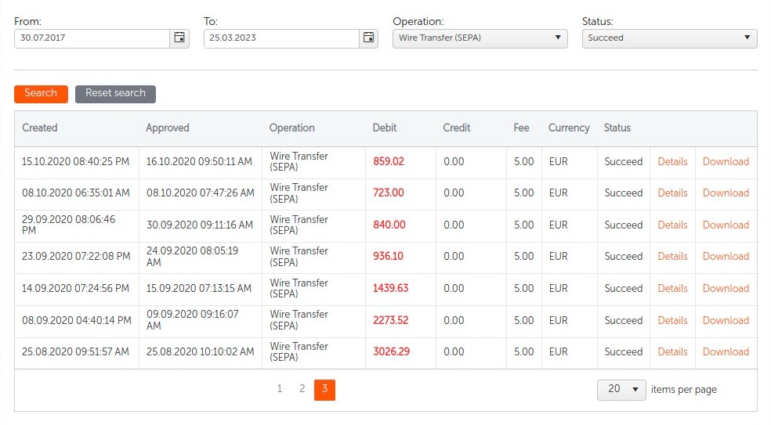
Task: Download the 723.00 transfer record
Action: coord(726,193)
